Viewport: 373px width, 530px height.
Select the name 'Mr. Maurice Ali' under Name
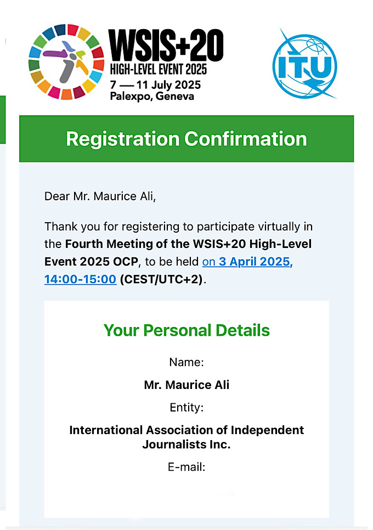[187, 385]
